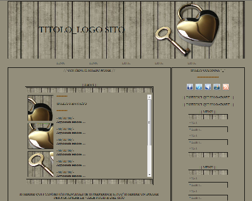Screen dimensions: 252x201
Task: Click the upper MENU label in sidebar
Action: pos(208,112)
